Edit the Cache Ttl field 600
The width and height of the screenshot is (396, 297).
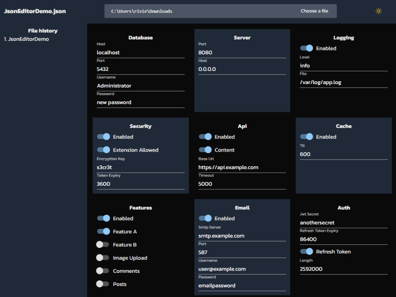tap(344, 154)
